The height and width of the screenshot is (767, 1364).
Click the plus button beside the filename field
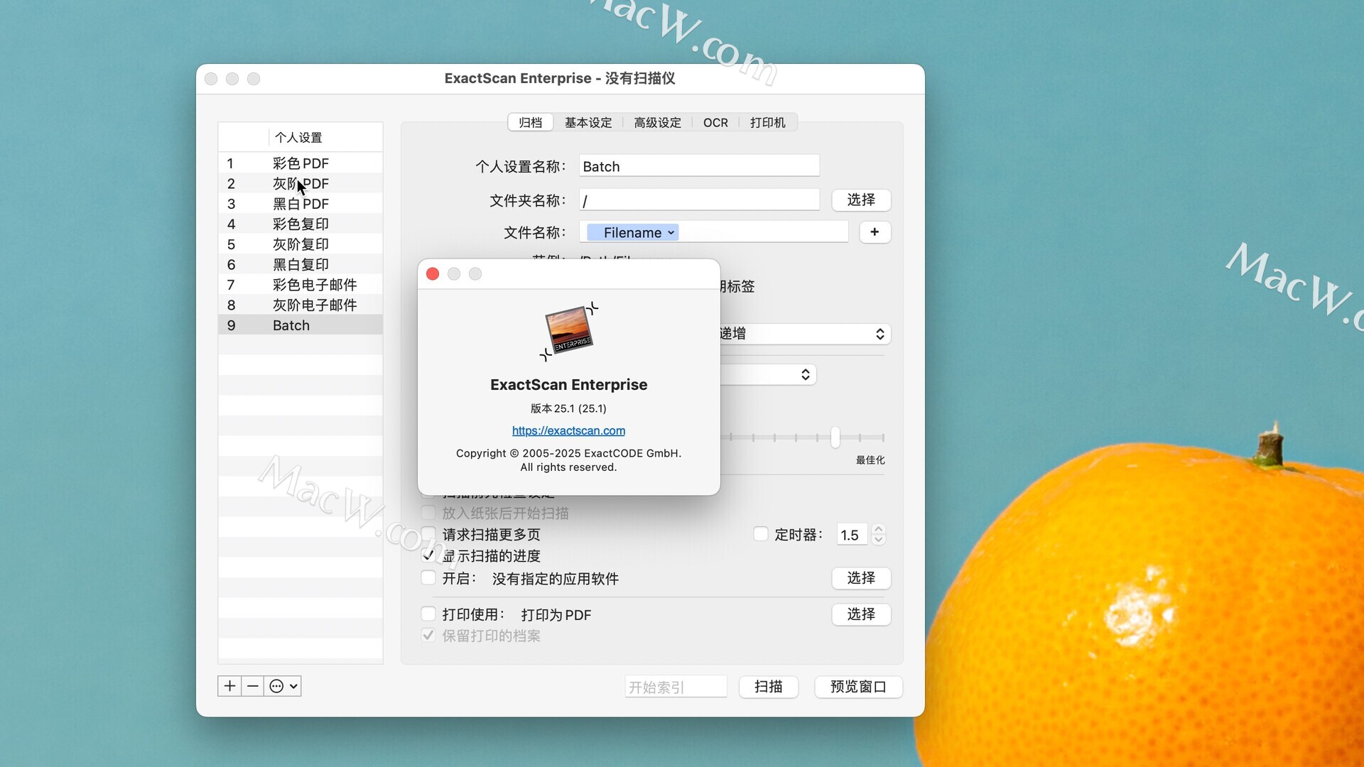pos(875,232)
